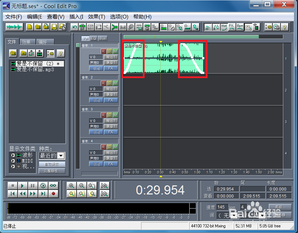Start recording with red button
This screenshot has width=298, height=233.
pyautogui.click(x=53, y=194)
